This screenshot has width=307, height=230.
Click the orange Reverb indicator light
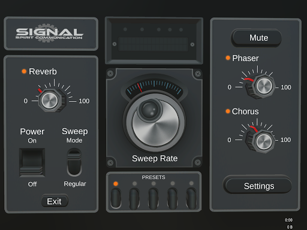24,71
